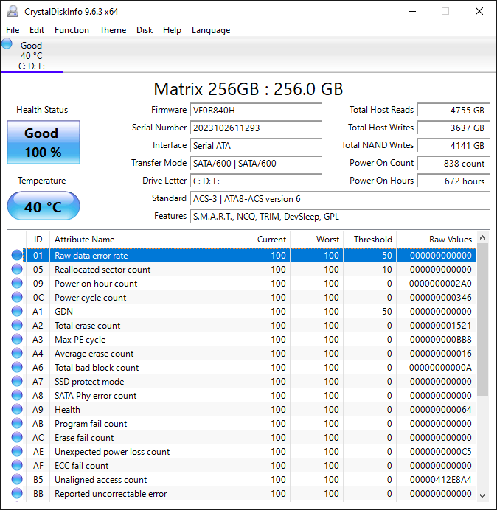The image size is (497, 510).
Task: Open the Disk menu
Action: pos(145,30)
